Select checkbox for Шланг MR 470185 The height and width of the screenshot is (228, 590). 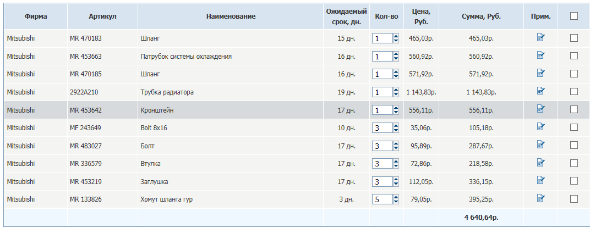574,74
